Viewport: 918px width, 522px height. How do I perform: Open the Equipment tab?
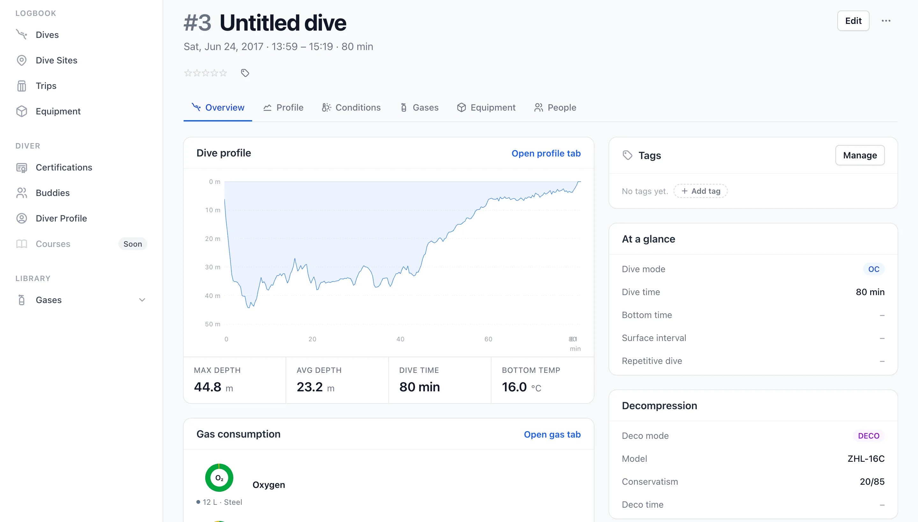click(486, 108)
